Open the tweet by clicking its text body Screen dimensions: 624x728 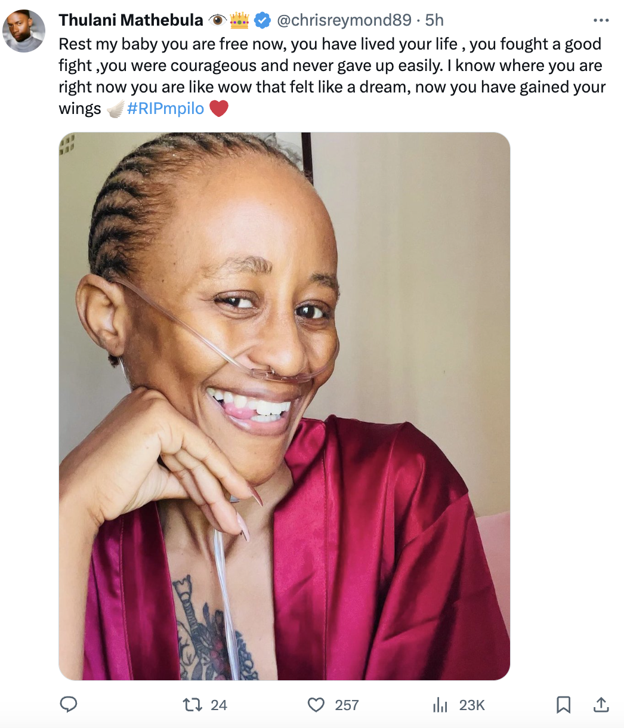pyautogui.click(x=332, y=76)
